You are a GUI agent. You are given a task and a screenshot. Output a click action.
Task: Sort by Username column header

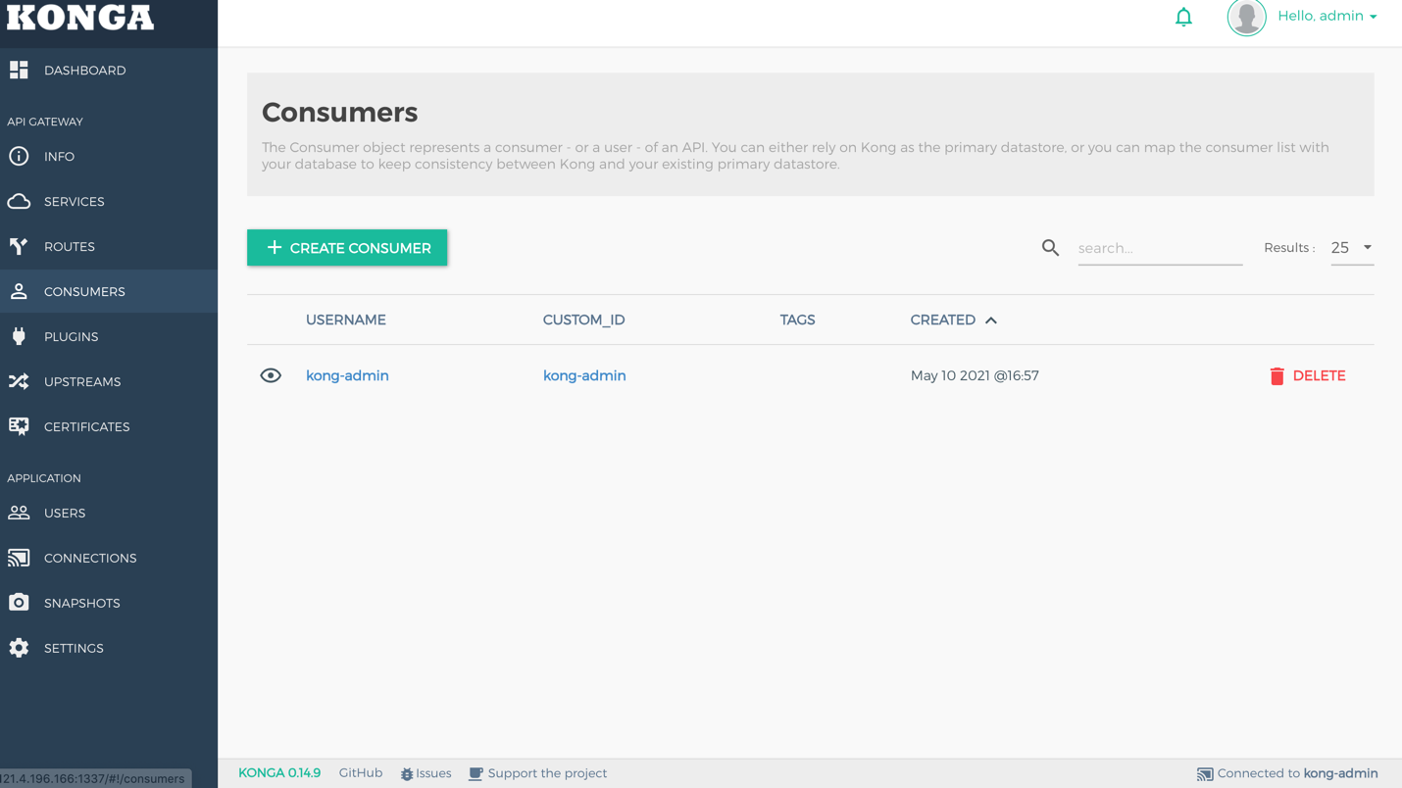tap(346, 320)
